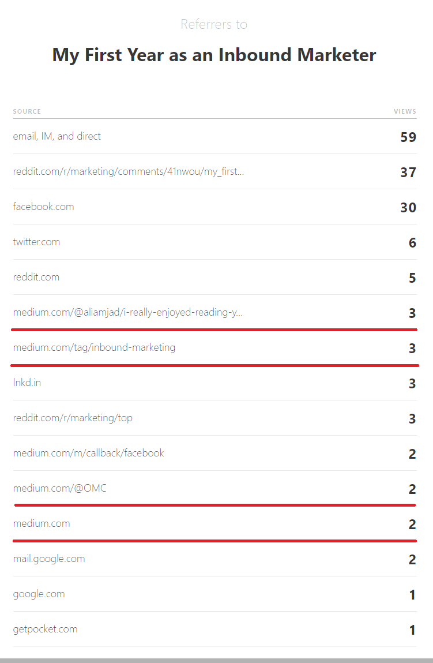The height and width of the screenshot is (663, 433).
Task: Open the medium.com/@aliamjad response link
Action: tap(128, 312)
